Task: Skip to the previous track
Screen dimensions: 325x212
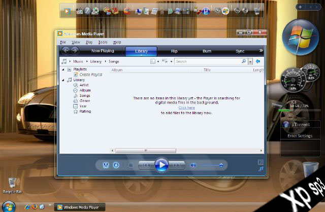Action: 147,165
